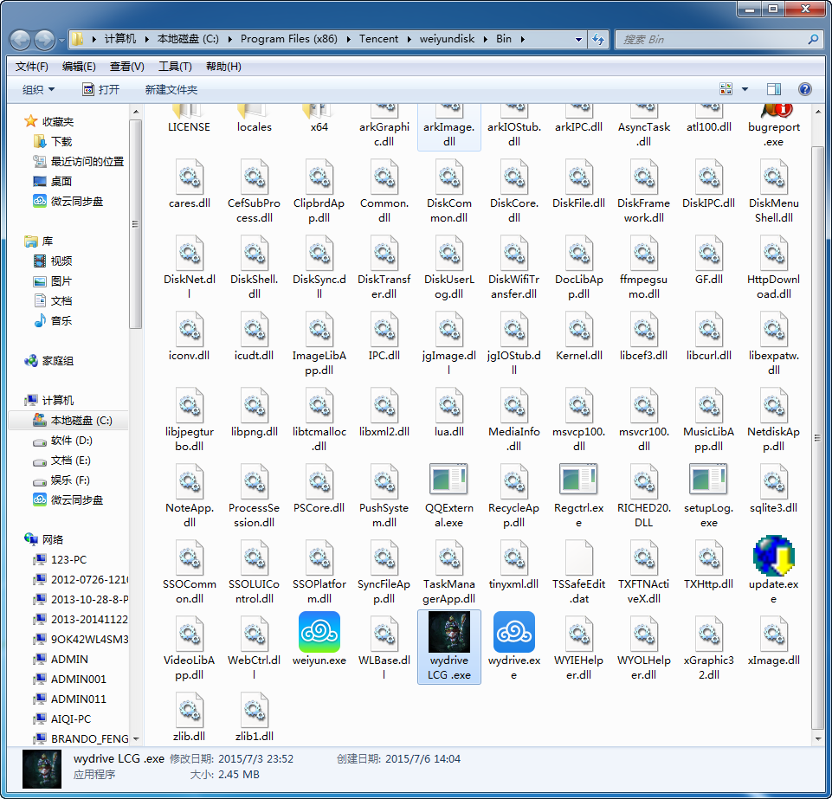Toggle the preview pane button

[774, 89]
